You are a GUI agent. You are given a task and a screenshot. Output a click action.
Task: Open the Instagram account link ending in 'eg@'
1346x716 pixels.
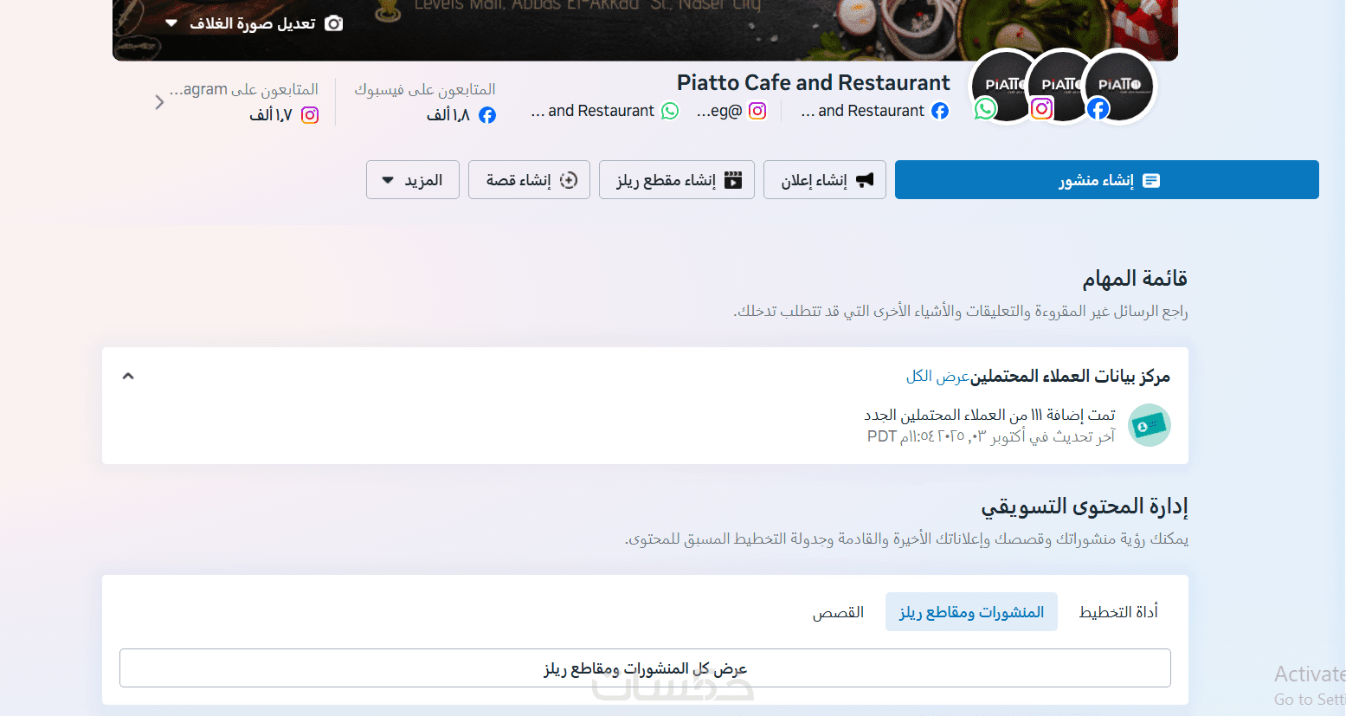(731, 111)
